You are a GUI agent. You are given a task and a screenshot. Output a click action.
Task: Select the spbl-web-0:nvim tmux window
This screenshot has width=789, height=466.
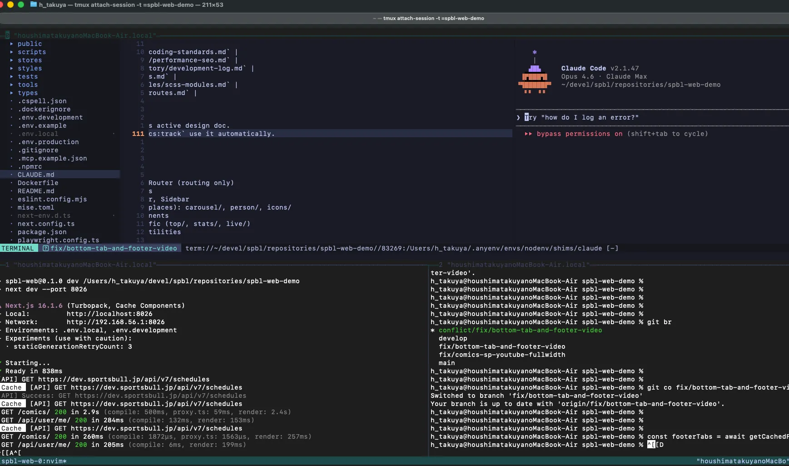(34, 461)
